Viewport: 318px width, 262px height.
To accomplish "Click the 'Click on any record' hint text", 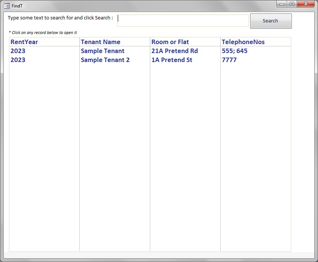I will tap(43, 33).
